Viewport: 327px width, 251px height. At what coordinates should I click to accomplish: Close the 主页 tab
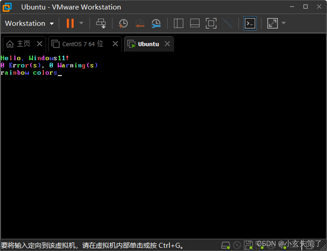(x=39, y=44)
